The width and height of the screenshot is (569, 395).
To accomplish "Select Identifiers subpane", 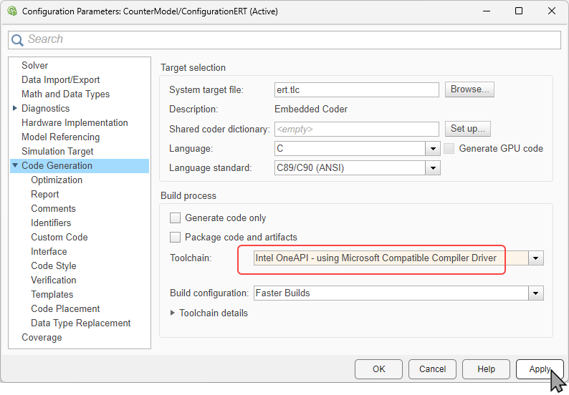I will click(x=51, y=223).
